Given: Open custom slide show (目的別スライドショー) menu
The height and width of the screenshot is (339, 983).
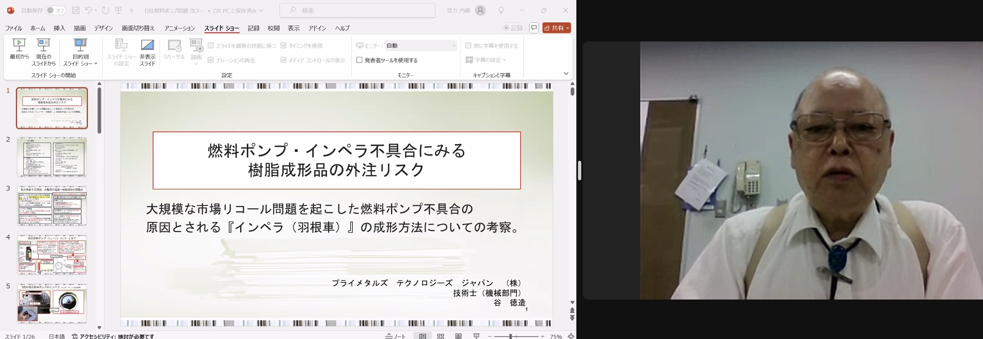Looking at the screenshot, I should (80, 52).
